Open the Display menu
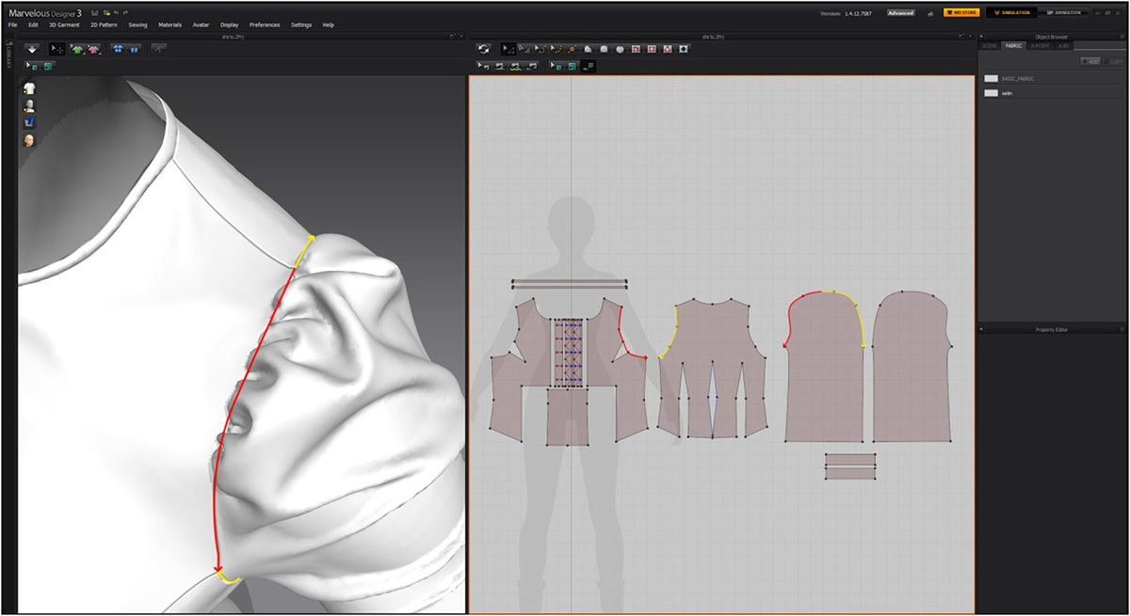Image resolution: width=1130 pixels, height=616 pixels. [x=229, y=25]
